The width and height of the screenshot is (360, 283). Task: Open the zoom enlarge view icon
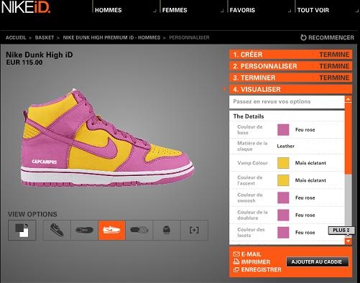[194, 230]
